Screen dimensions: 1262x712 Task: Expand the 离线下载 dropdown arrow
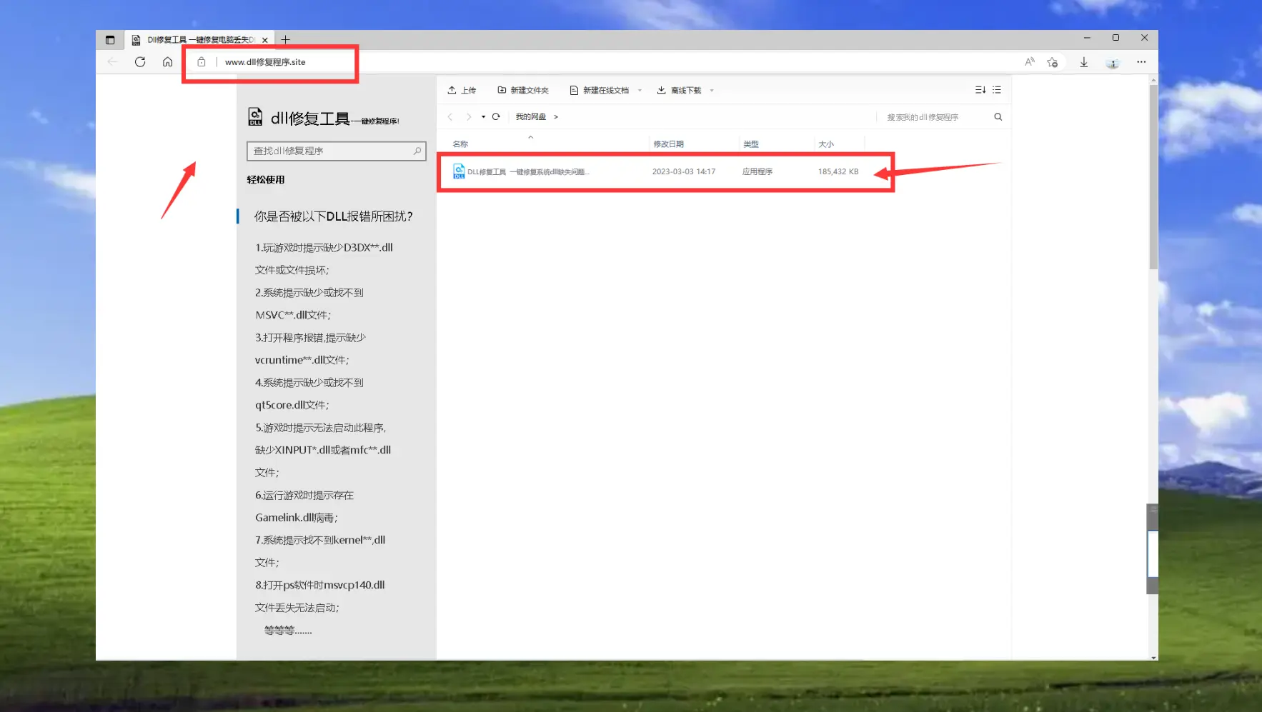712,90
